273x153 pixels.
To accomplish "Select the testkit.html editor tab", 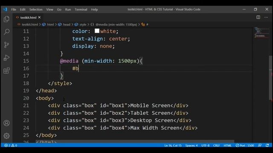I will [x=28, y=17].
